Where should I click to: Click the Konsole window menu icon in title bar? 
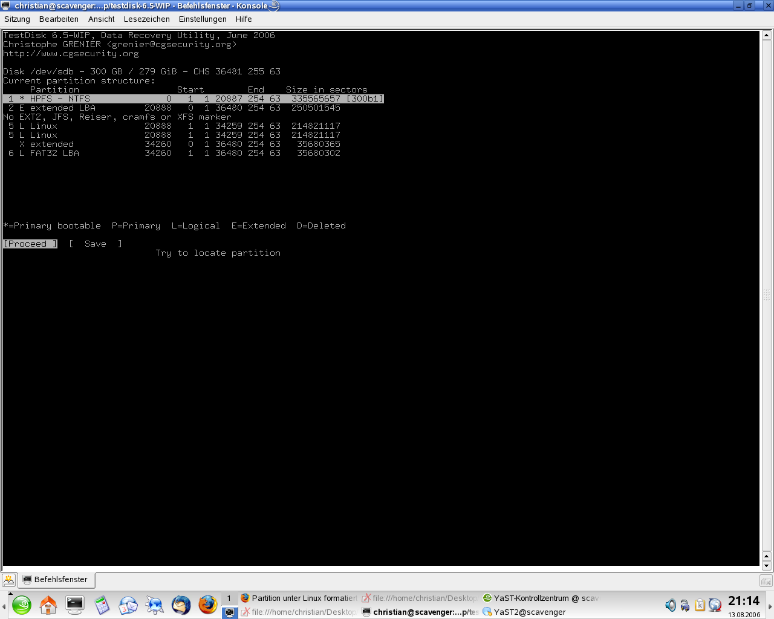[x=5, y=5]
